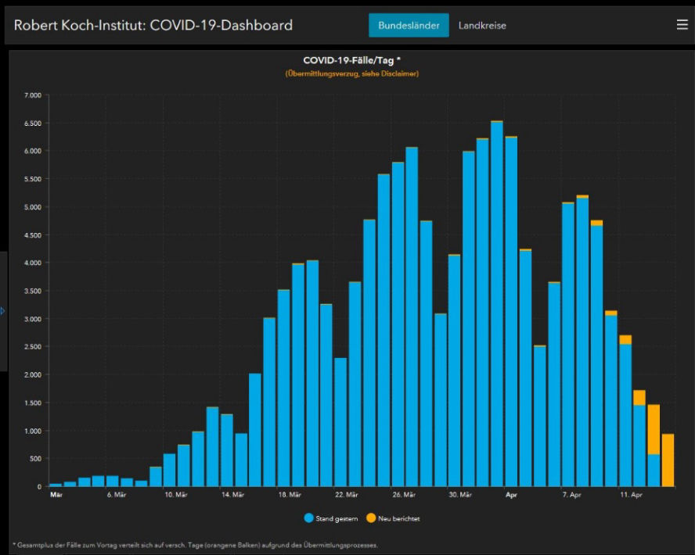Viewport: 695px width, 555px height.
Task: Switch to the Landkreise tab
Action: [x=482, y=25]
